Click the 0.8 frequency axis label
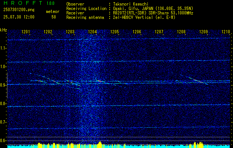The width and height of the screenshot is (233, 148). click(3, 104)
